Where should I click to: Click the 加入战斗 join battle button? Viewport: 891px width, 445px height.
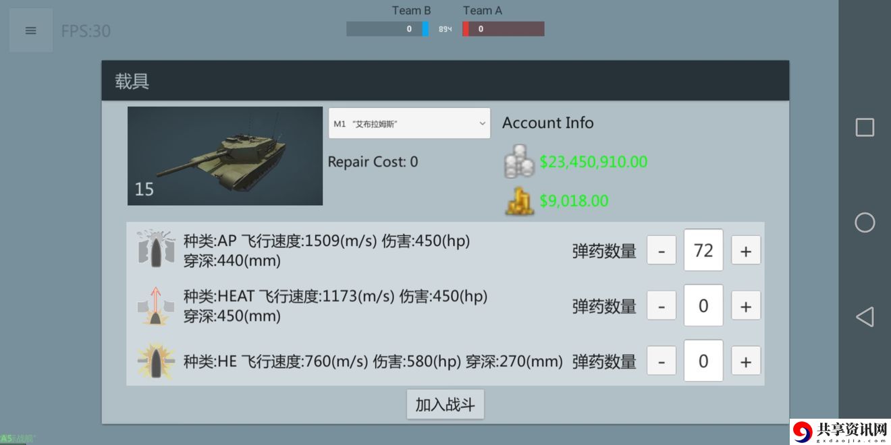click(x=446, y=405)
